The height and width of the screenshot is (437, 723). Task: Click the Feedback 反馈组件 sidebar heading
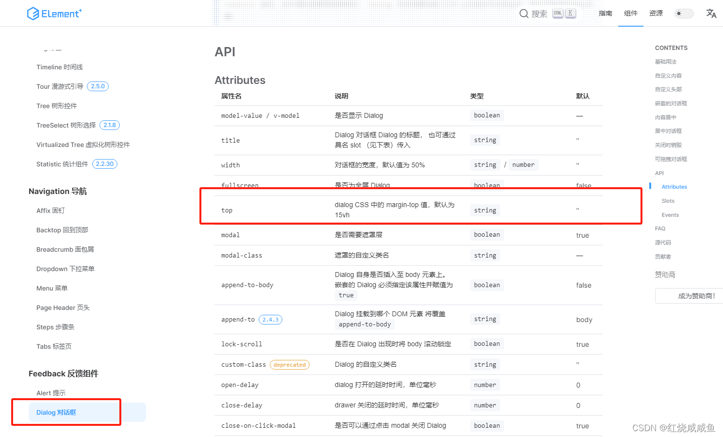coord(64,373)
